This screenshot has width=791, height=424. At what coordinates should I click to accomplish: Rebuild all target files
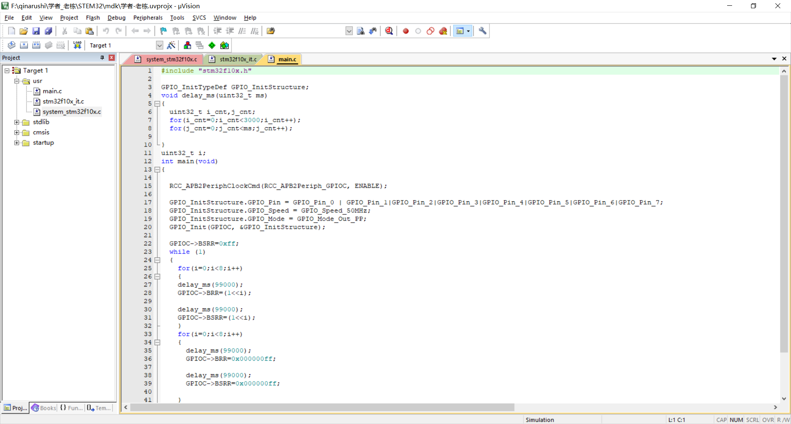click(36, 45)
